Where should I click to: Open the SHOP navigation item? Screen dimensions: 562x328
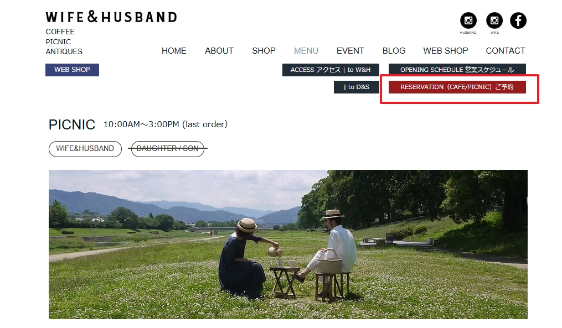click(x=264, y=51)
